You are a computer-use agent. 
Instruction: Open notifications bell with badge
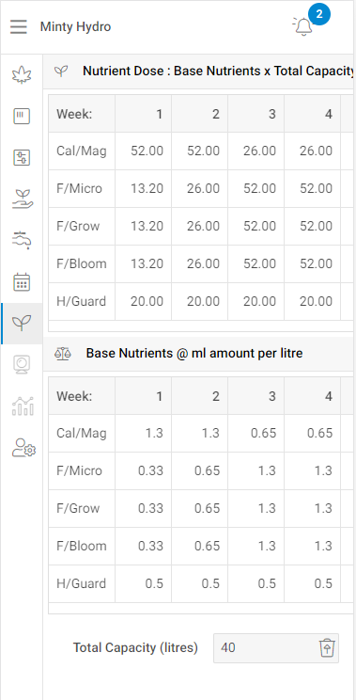(x=303, y=26)
